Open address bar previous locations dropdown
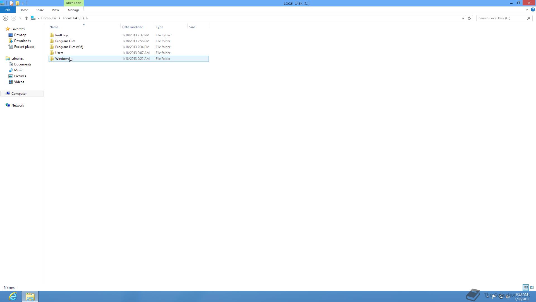536x302 pixels. pyautogui.click(x=463, y=18)
